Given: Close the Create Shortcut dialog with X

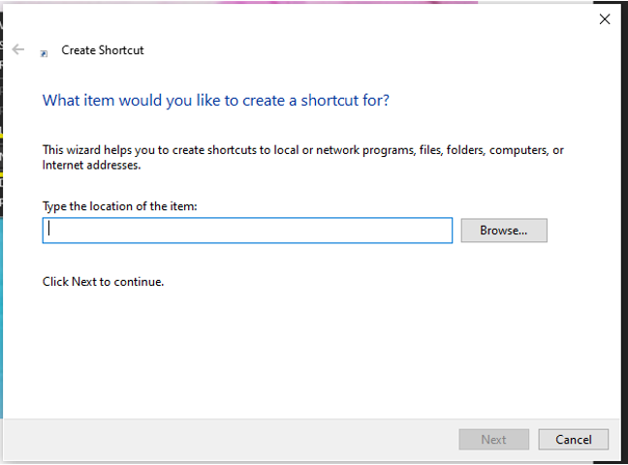Looking at the screenshot, I should pos(605,19).
